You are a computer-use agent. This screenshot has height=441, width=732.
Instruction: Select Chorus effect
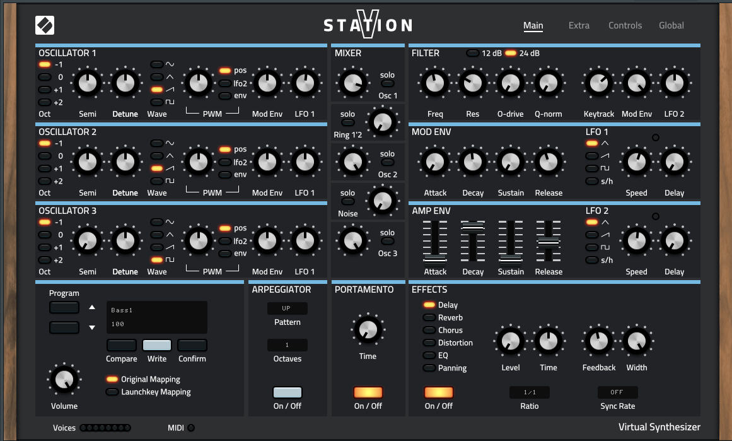click(x=429, y=331)
